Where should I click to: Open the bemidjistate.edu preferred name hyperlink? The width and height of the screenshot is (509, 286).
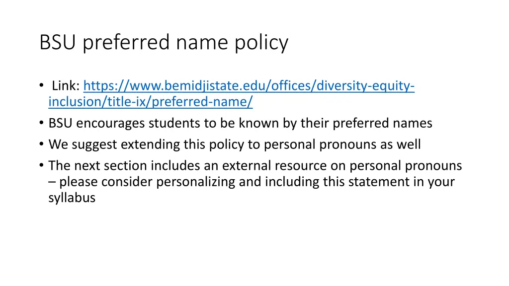click(x=249, y=86)
